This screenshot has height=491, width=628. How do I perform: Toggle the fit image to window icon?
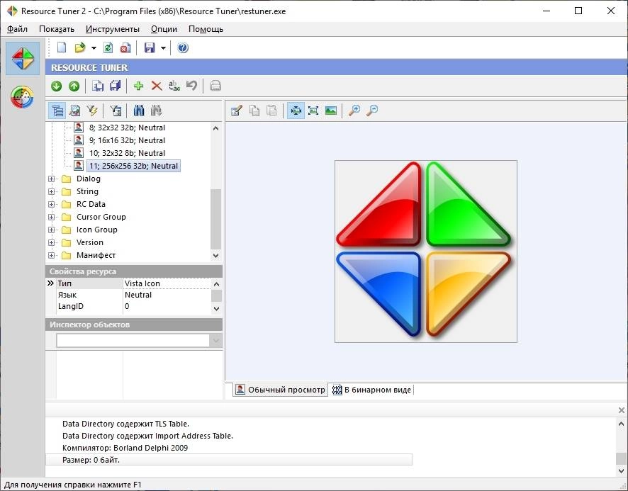313,110
